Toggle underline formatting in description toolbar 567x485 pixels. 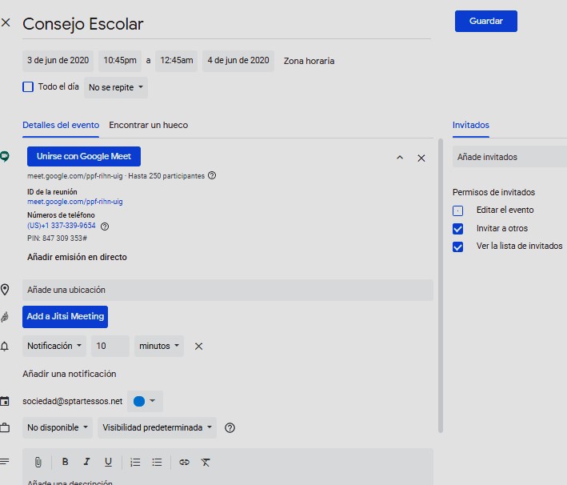pyautogui.click(x=108, y=462)
